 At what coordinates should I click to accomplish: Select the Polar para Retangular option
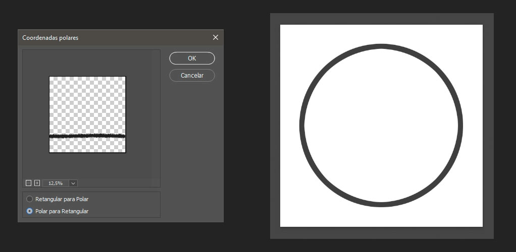[57, 211]
